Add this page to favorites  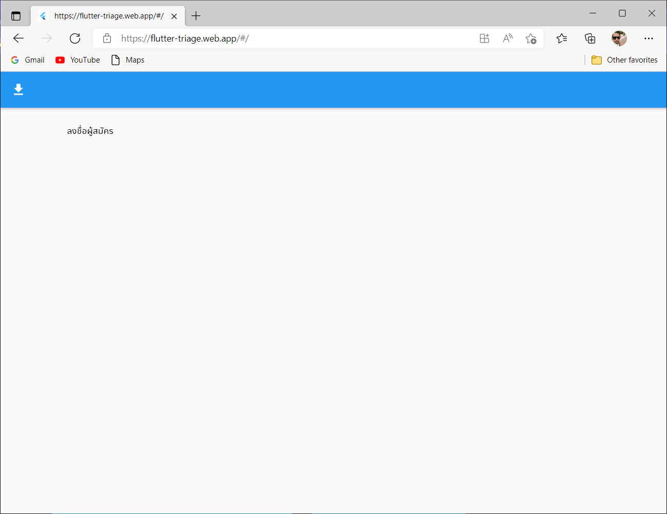pos(531,38)
